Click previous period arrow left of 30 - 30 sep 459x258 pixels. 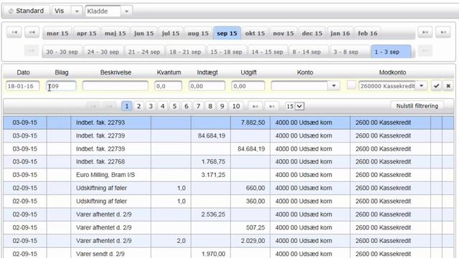point(32,51)
